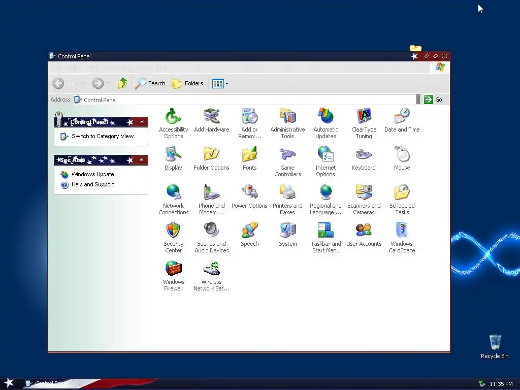Open the File menu
520x390 pixels.
click(x=57, y=68)
